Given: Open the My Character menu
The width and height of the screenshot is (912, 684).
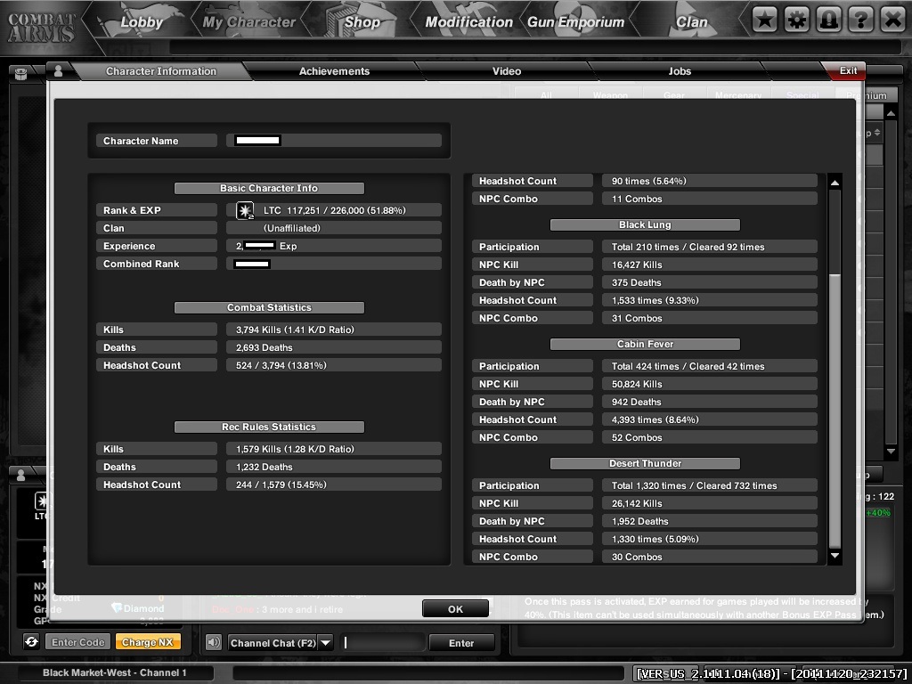Looking at the screenshot, I should tap(249, 22).
